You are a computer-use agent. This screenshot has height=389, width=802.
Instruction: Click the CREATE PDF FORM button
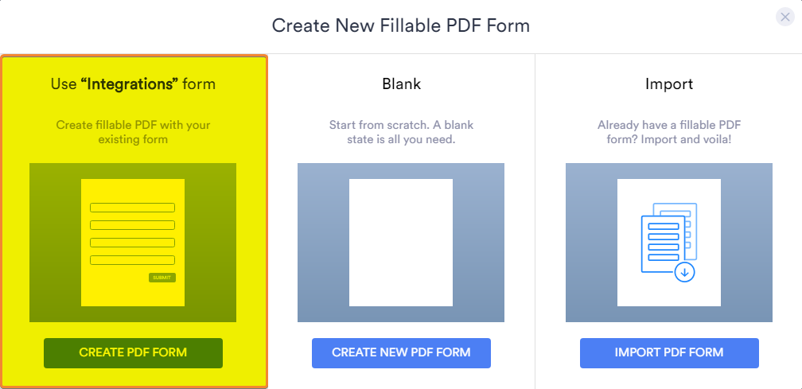[133, 352]
